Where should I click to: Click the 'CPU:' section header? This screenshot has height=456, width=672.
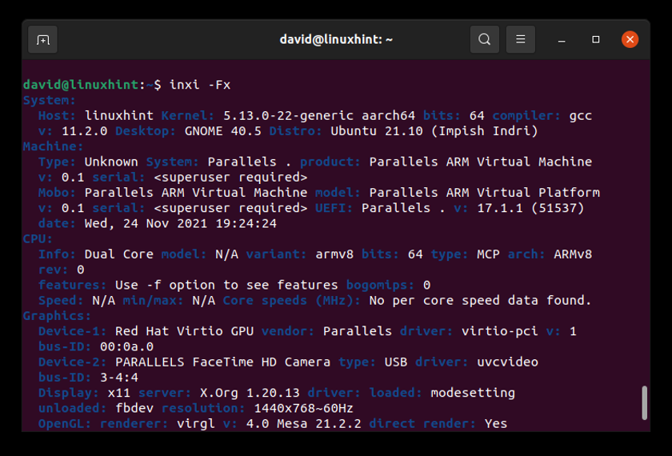click(38, 238)
